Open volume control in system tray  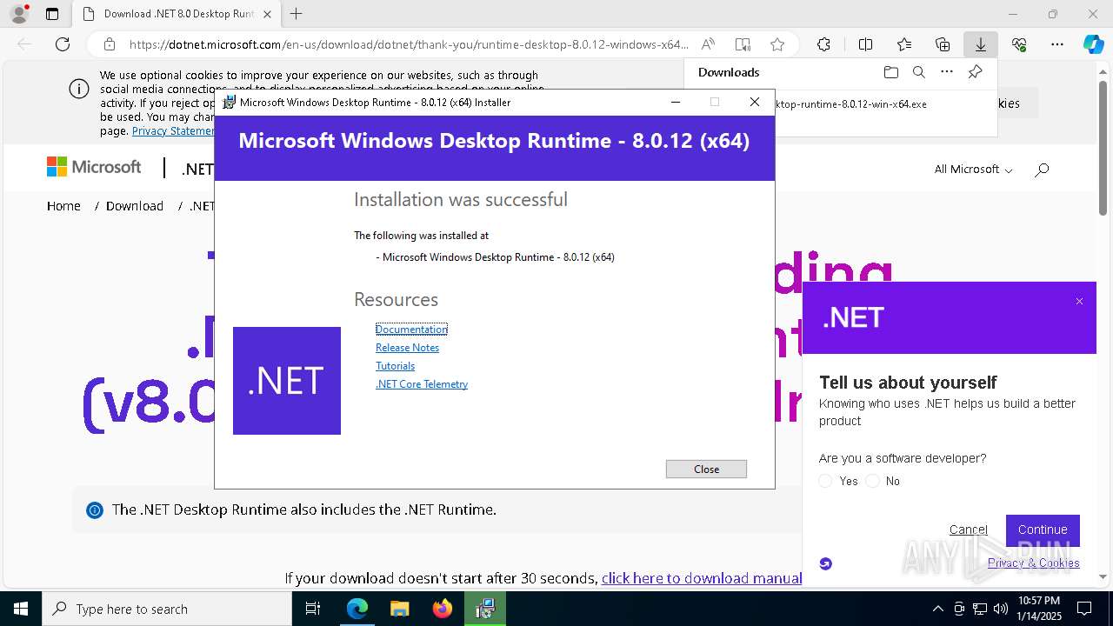point(1000,609)
